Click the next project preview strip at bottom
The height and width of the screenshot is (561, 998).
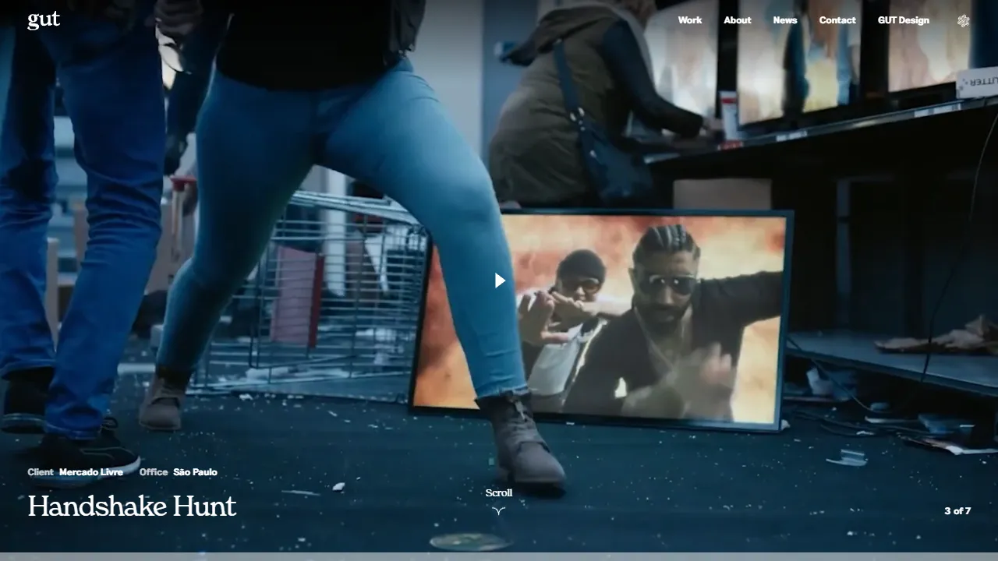499,556
